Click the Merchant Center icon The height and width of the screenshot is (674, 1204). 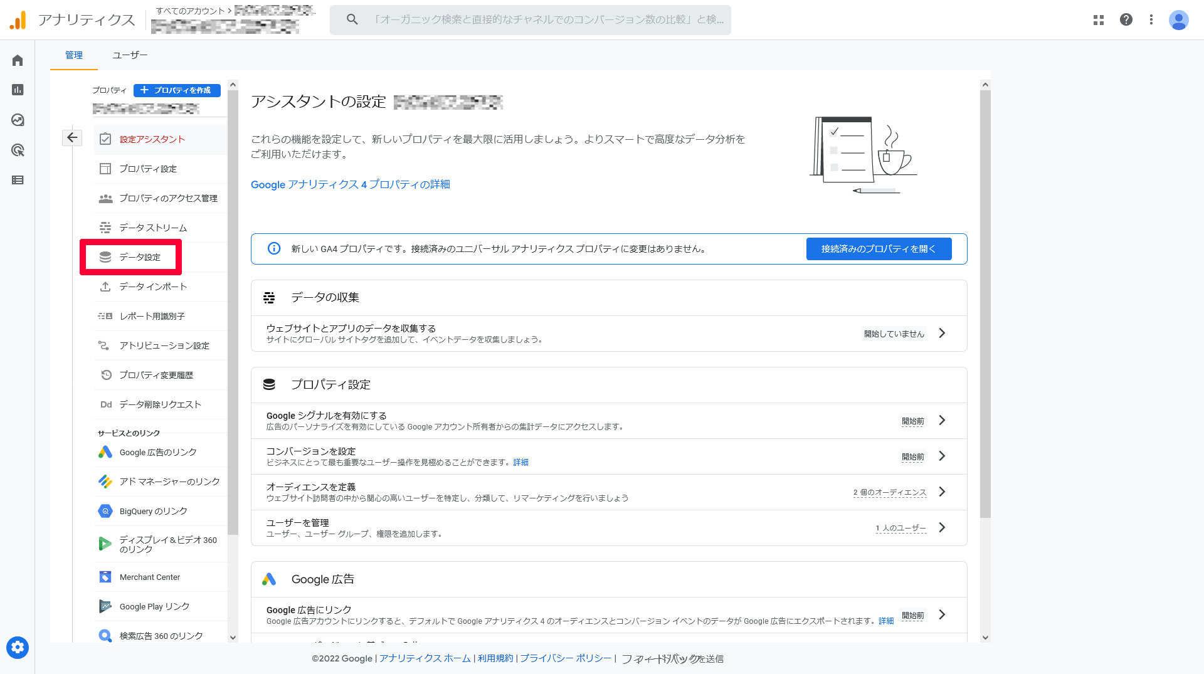105,577
